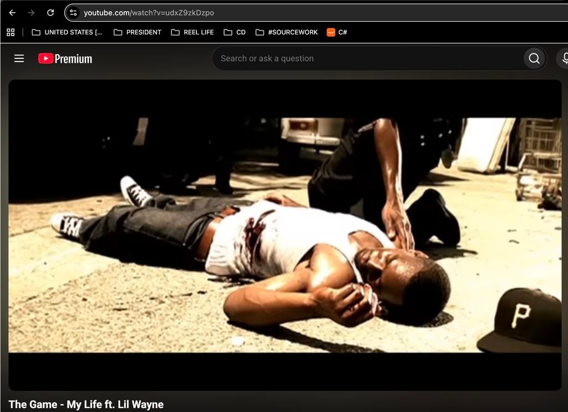Start voice search with microphone icon

564,58
